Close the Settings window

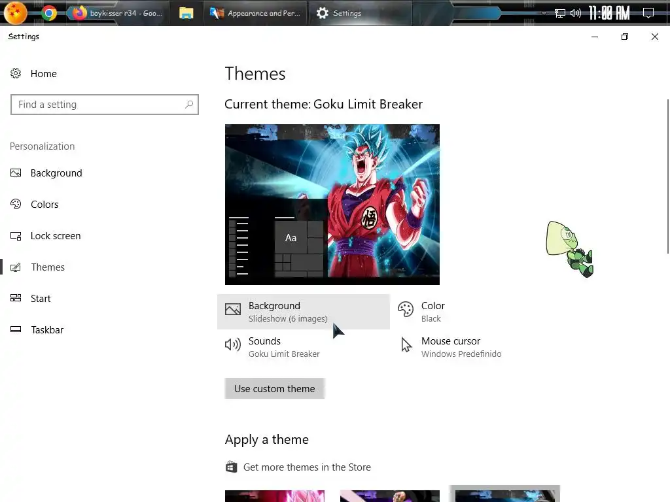tap(654, 37)
